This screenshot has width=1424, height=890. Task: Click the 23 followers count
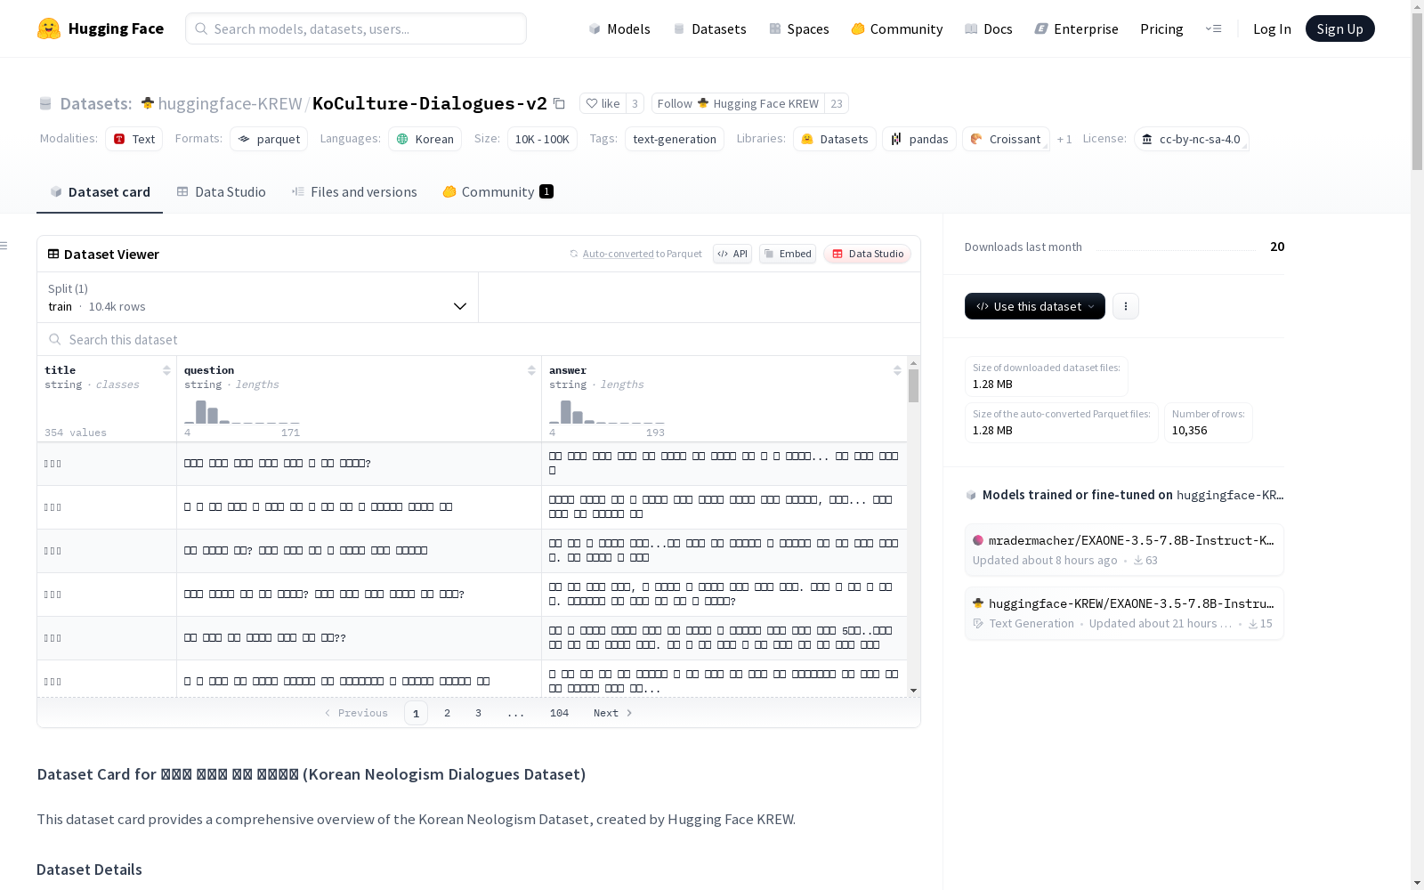[837, 103]
